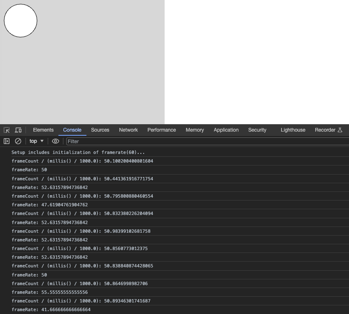Switch to the Memory tab
The height and width of the screenshot is (314, 349).
coord(194,130)
